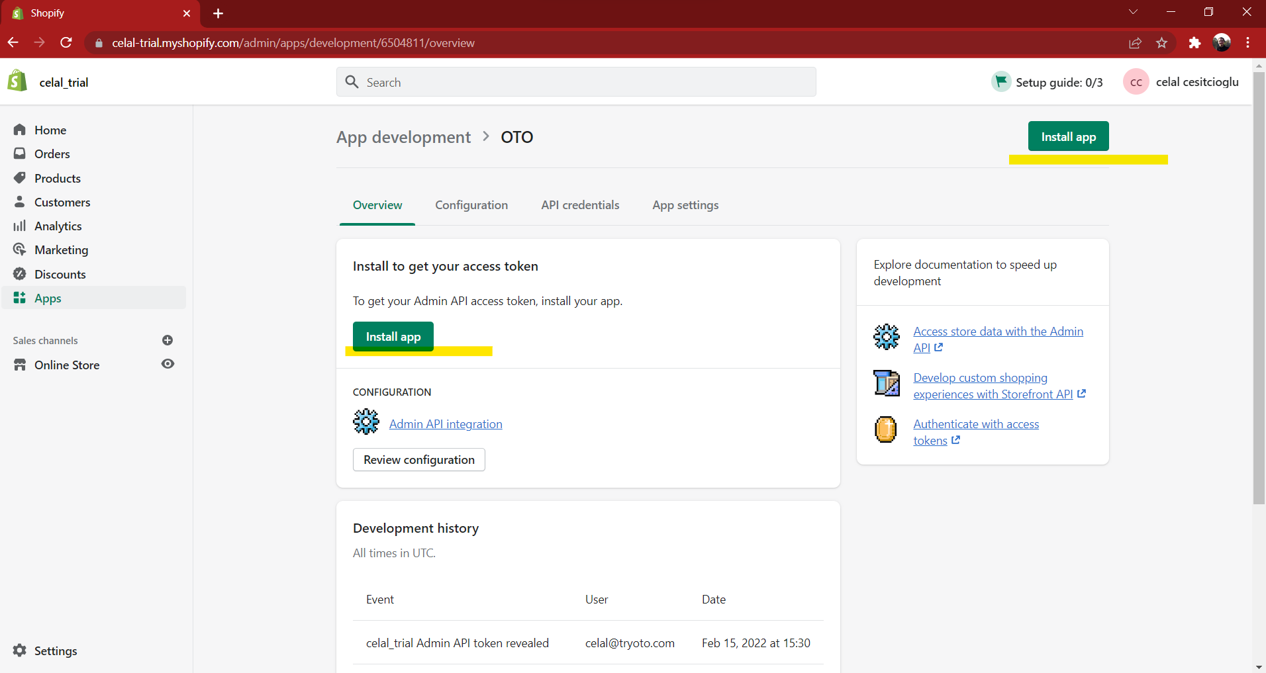Select Apps in sidebar
The height and width of the screenshot is (673, 1266).
point(94,298)
